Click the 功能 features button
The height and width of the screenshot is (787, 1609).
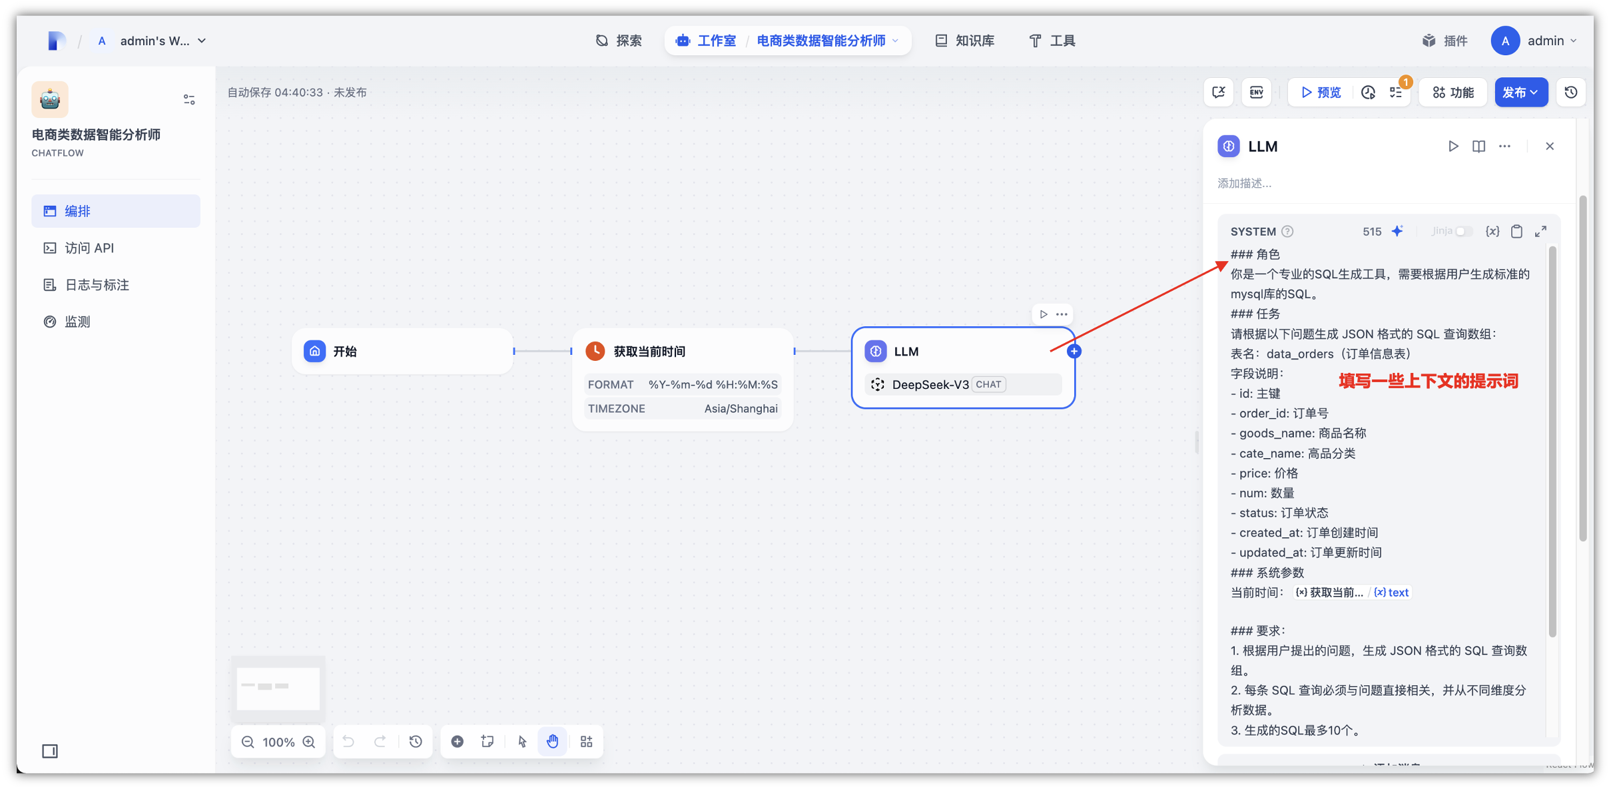[1453, 92]
